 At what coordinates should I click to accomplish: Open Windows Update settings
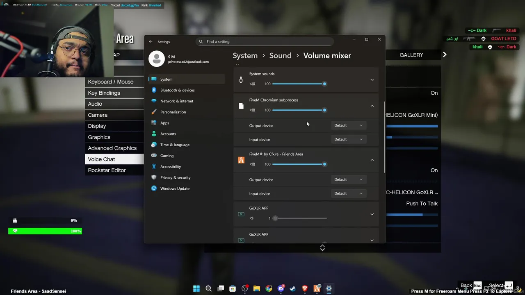(x=187, y=188)
